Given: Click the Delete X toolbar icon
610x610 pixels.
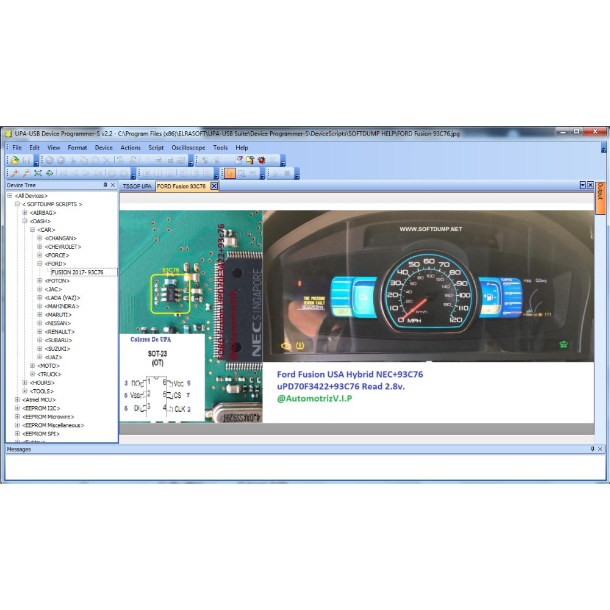Looking at the screenshot, I should tap(107, 160).
